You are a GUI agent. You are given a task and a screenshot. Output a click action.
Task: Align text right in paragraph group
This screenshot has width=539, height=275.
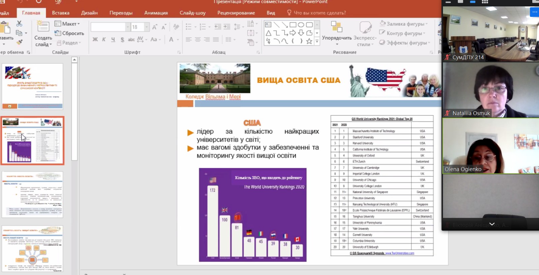[x=207, y=40]
